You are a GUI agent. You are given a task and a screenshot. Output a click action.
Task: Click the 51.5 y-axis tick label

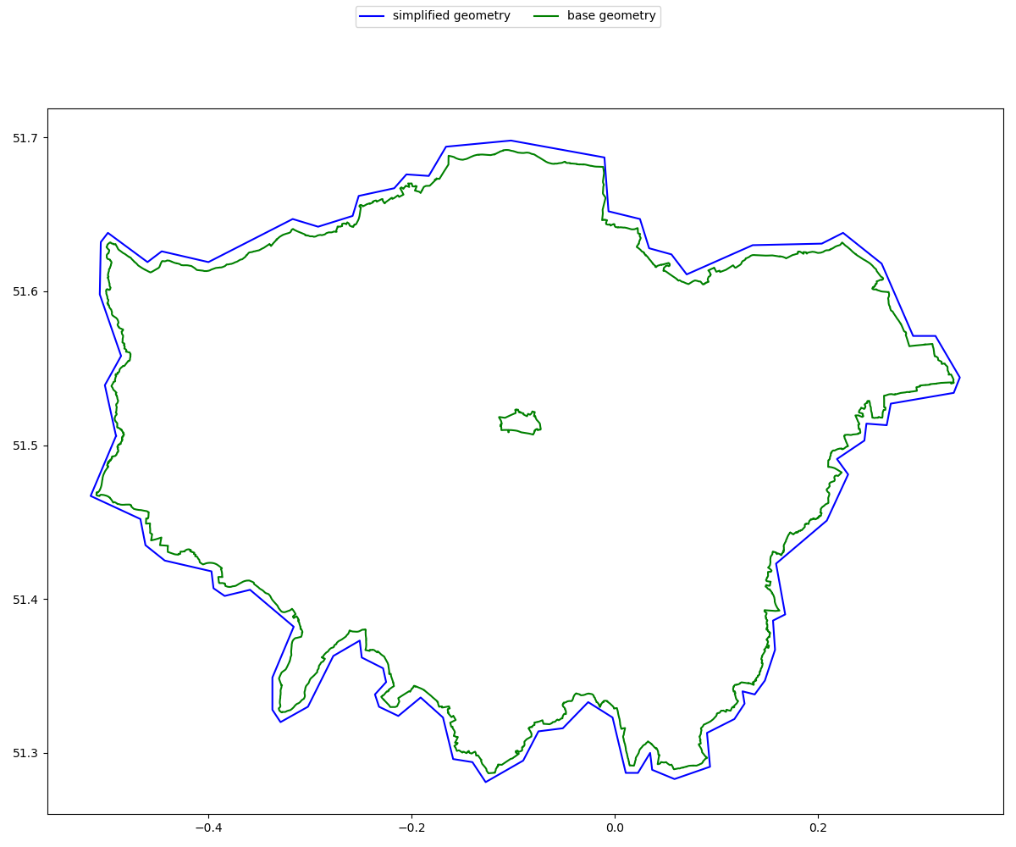click(25, 446)
